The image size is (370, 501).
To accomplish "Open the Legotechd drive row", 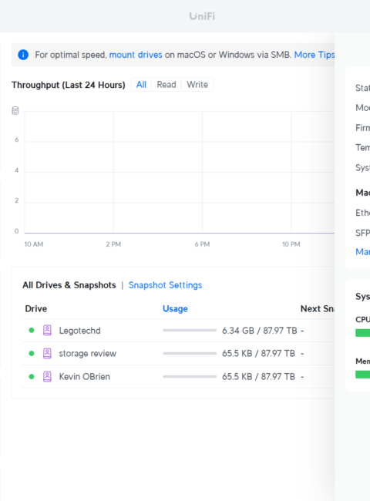I will coord(178,331).
